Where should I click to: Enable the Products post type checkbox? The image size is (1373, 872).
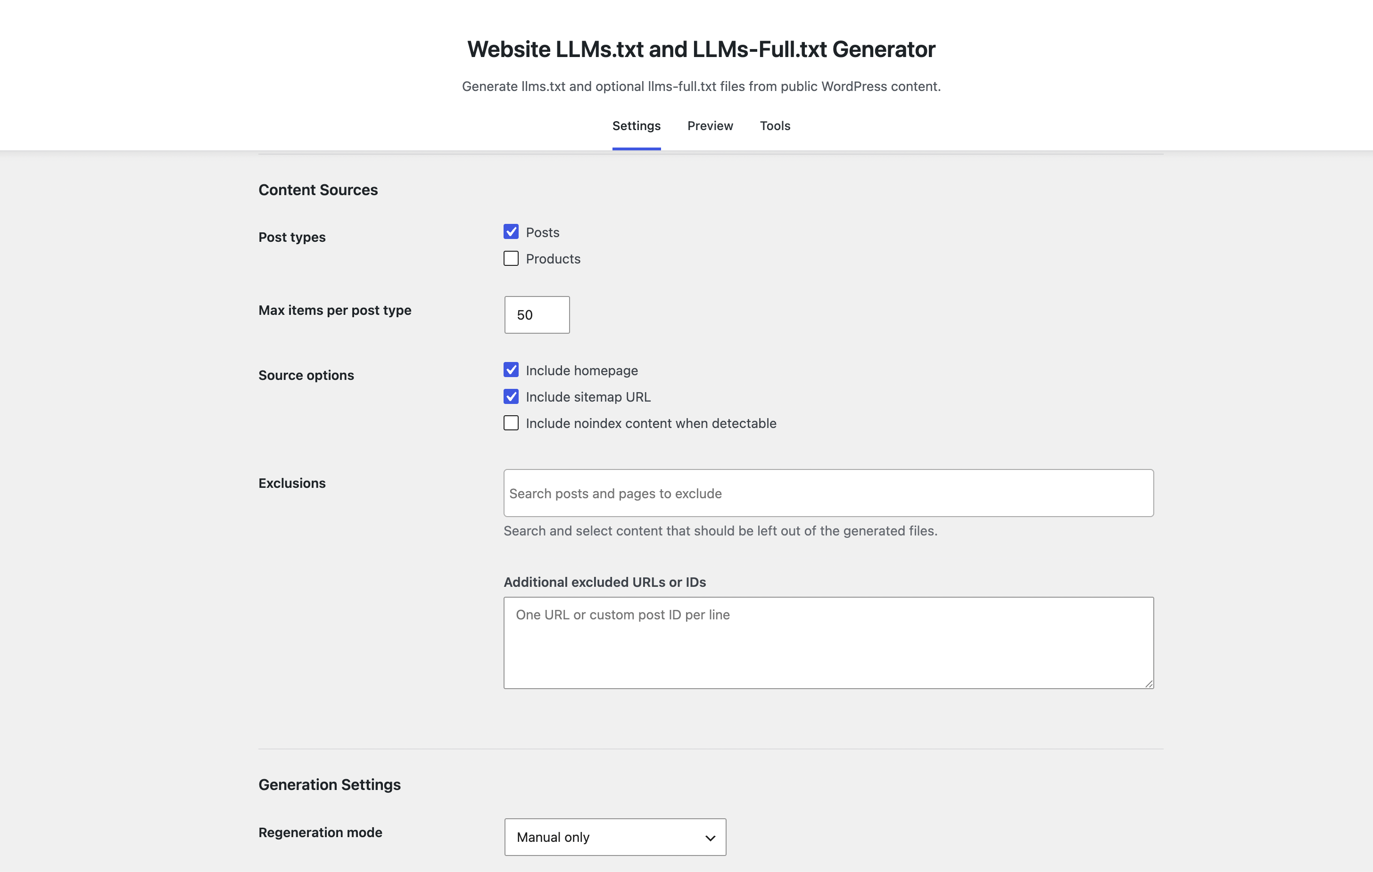[511, 259]
